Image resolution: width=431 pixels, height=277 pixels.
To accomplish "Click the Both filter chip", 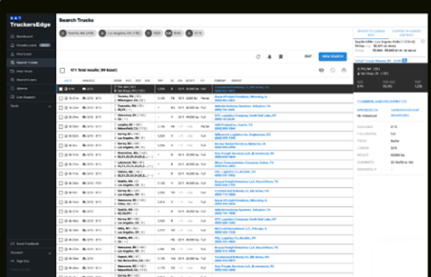I will 174,33.
